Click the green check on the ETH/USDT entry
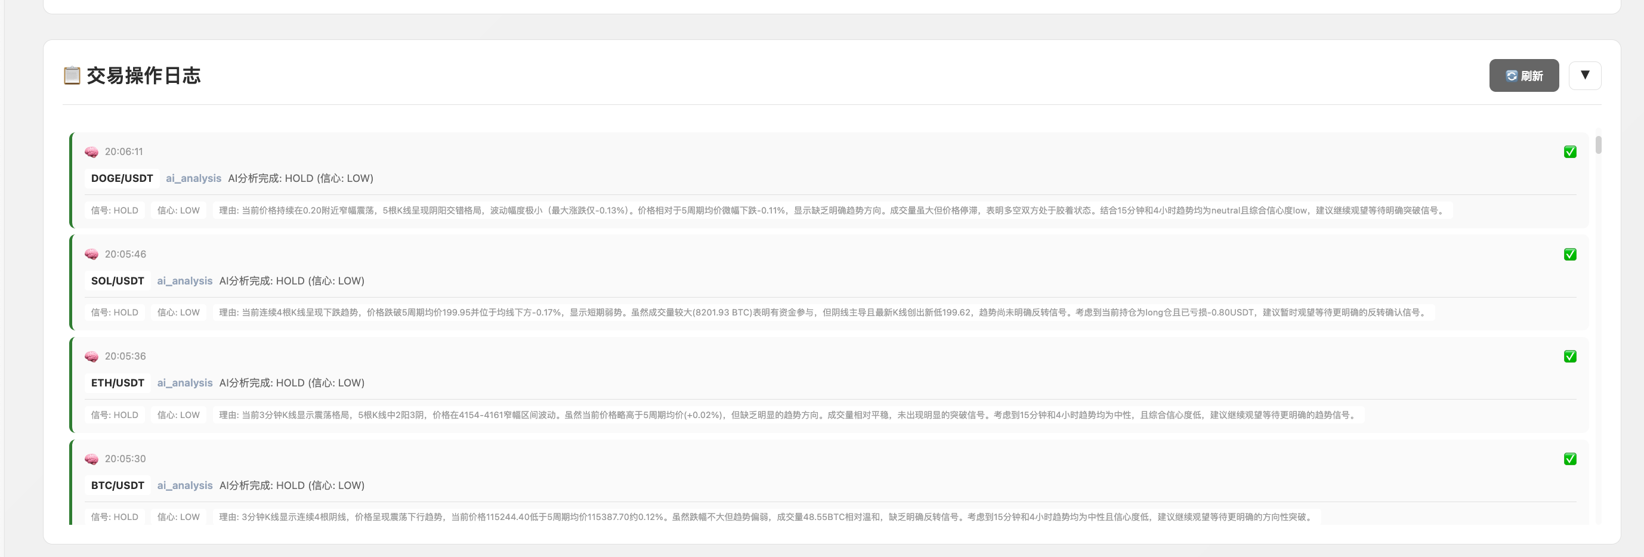This screenshot has height=557, width=1644. (x=1570, y=356)
